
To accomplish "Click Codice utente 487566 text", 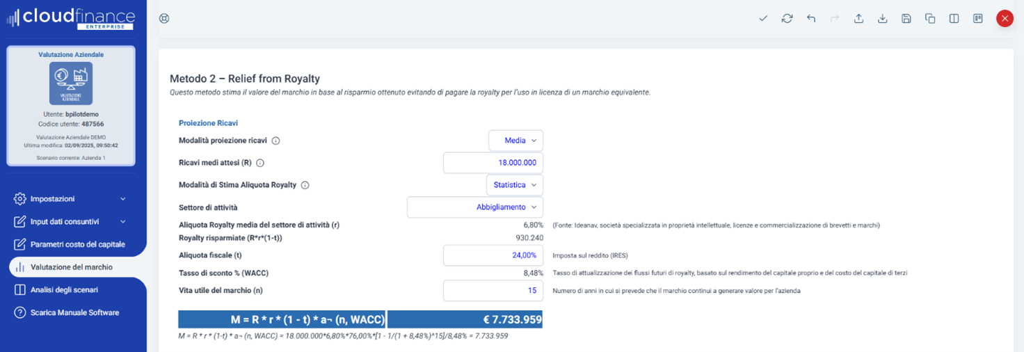I will coord(71,124).
